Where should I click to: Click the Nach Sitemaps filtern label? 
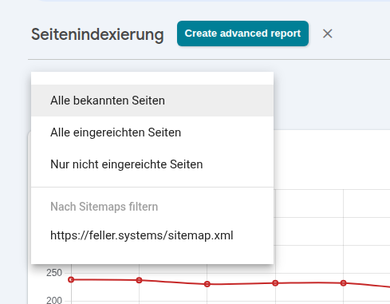[x=104, y=207]
